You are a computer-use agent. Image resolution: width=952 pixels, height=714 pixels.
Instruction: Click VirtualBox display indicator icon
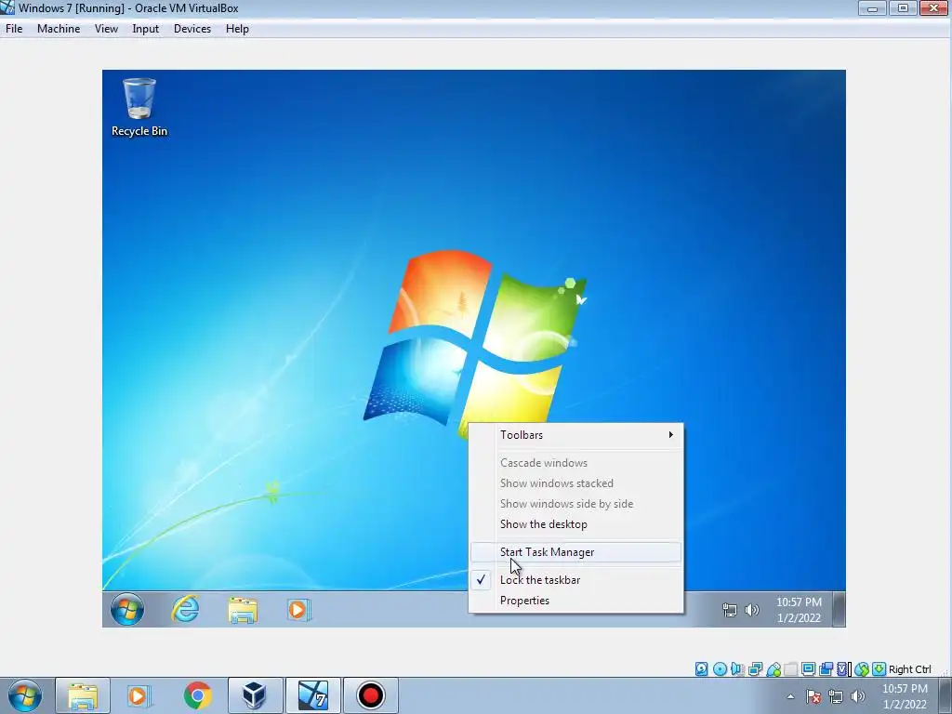pyautogui.click(x=808, y=669)
